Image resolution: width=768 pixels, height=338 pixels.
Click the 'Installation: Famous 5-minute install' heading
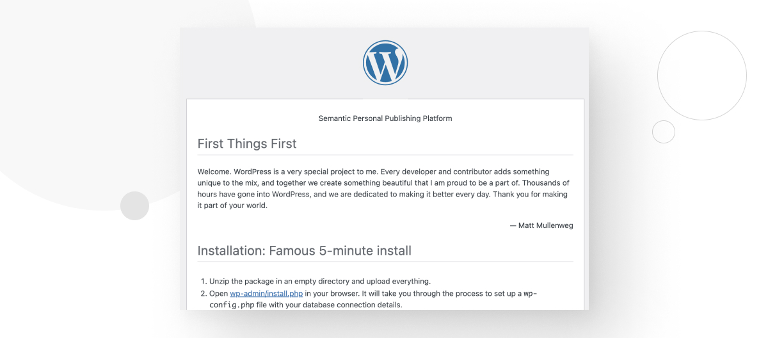(x=304, y=250)
